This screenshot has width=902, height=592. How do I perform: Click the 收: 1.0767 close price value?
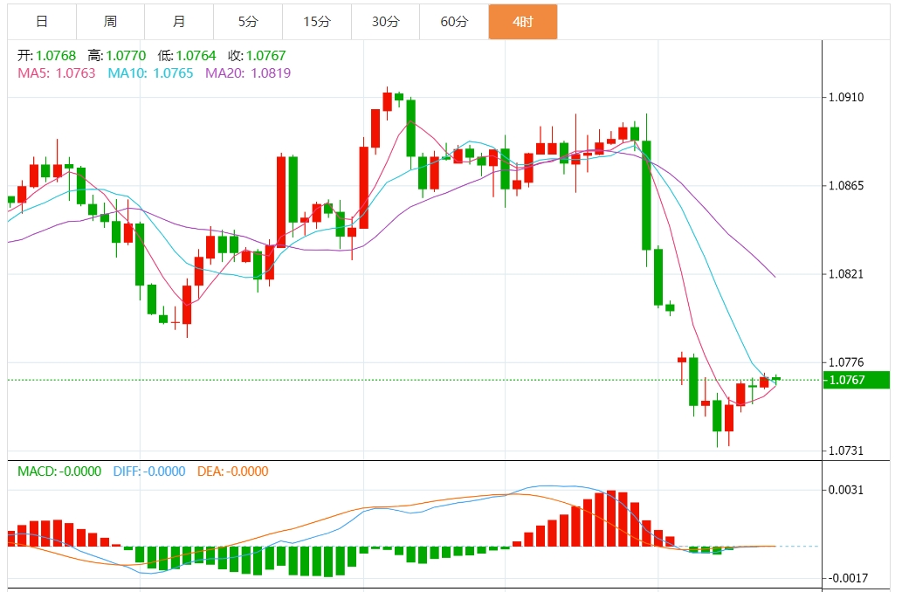257,56
